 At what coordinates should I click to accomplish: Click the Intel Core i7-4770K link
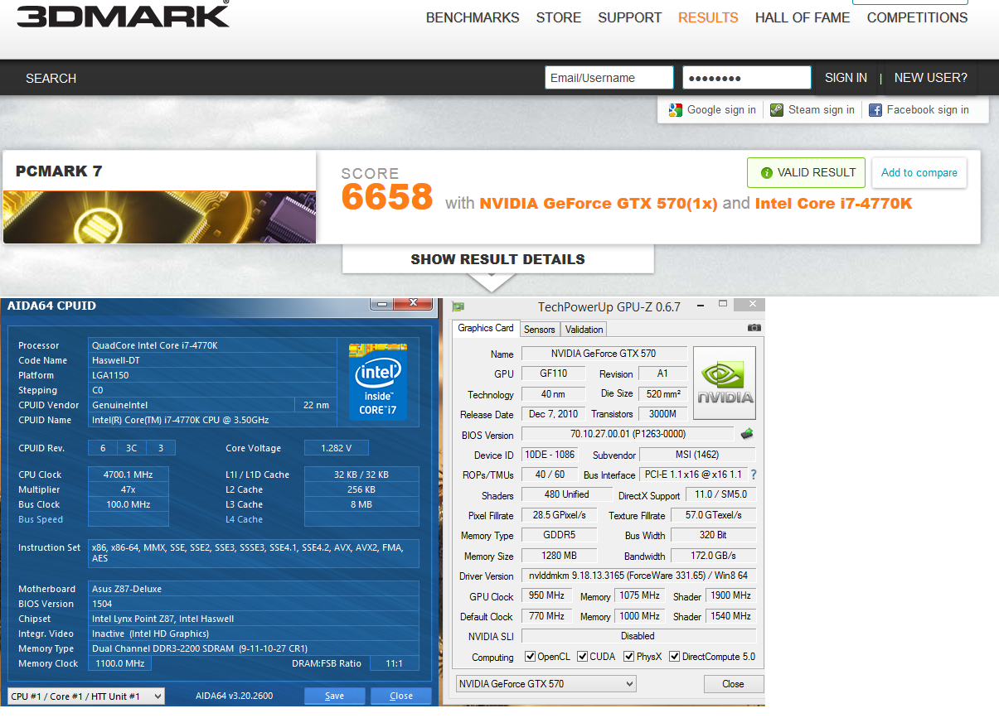point(833,203)
